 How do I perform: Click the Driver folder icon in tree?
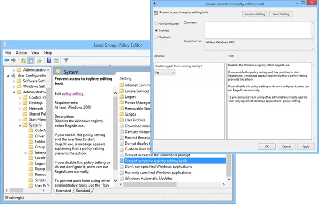pos(31,136)
